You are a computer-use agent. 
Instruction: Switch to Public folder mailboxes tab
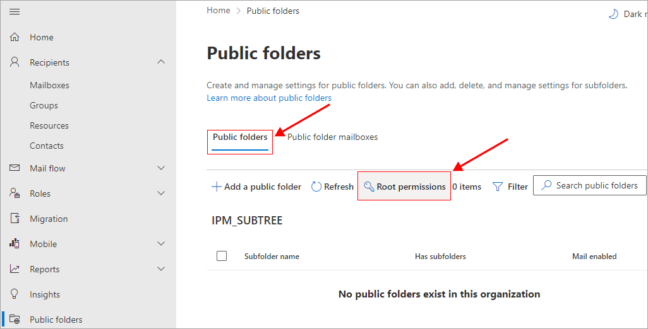332,137
